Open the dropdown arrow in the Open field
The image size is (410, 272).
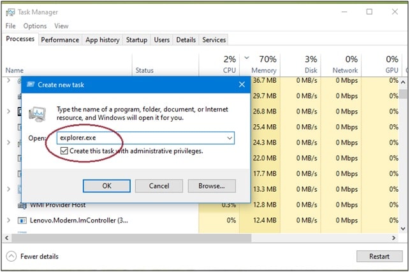pos(230,138)
